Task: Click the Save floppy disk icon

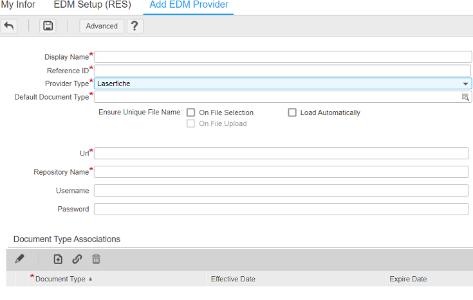Action: [48, 26]
